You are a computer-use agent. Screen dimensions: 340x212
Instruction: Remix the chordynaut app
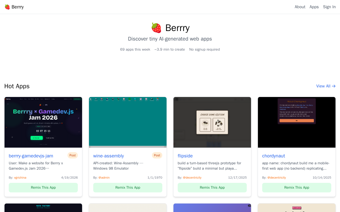coord(297,188)
